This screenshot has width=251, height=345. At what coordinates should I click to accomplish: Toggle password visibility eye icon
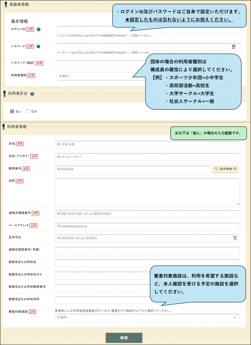(x=234, y=47)
